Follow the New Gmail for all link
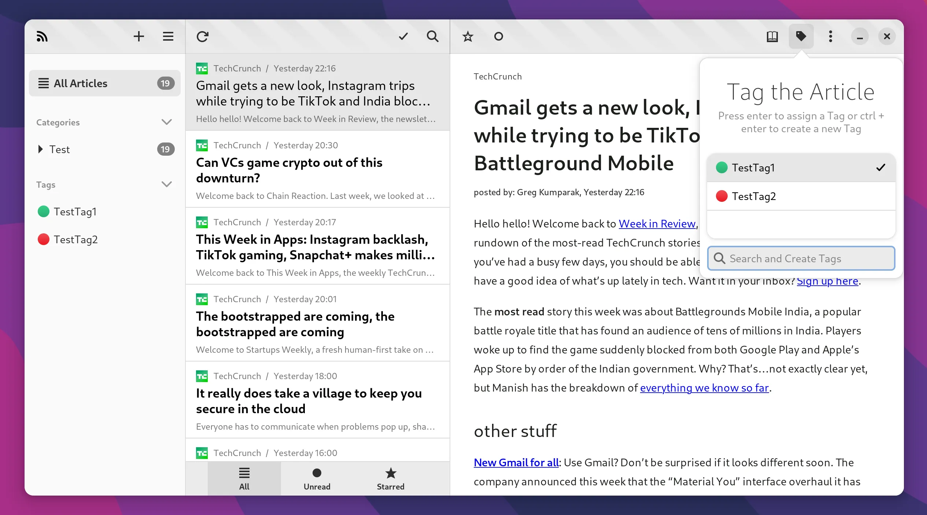927x515 pixels. click(x=516, y=463)
